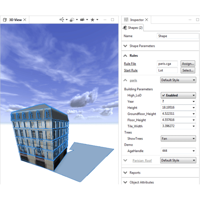The width and height of the screenshot is (200, 200).
Task: Click the Select... button
Action: [188, 70]
